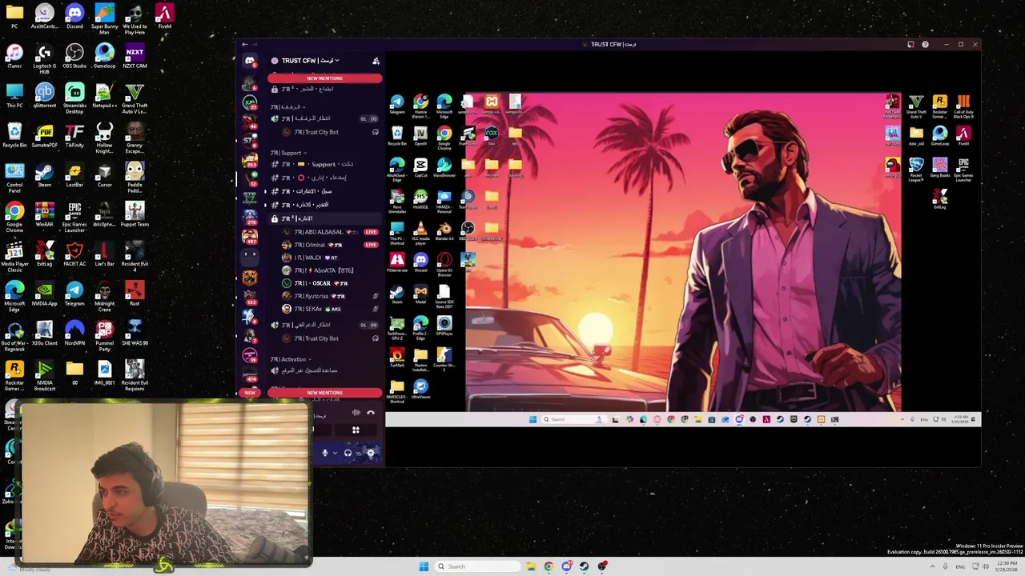Open microphone input options arrow

click(335, 453)
